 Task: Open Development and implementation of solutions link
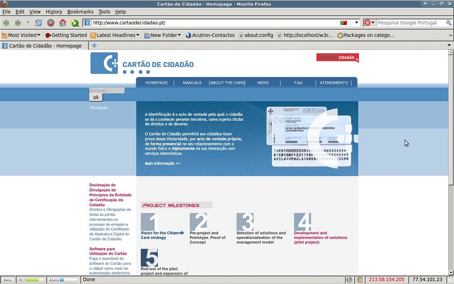(x=321, y=237)
